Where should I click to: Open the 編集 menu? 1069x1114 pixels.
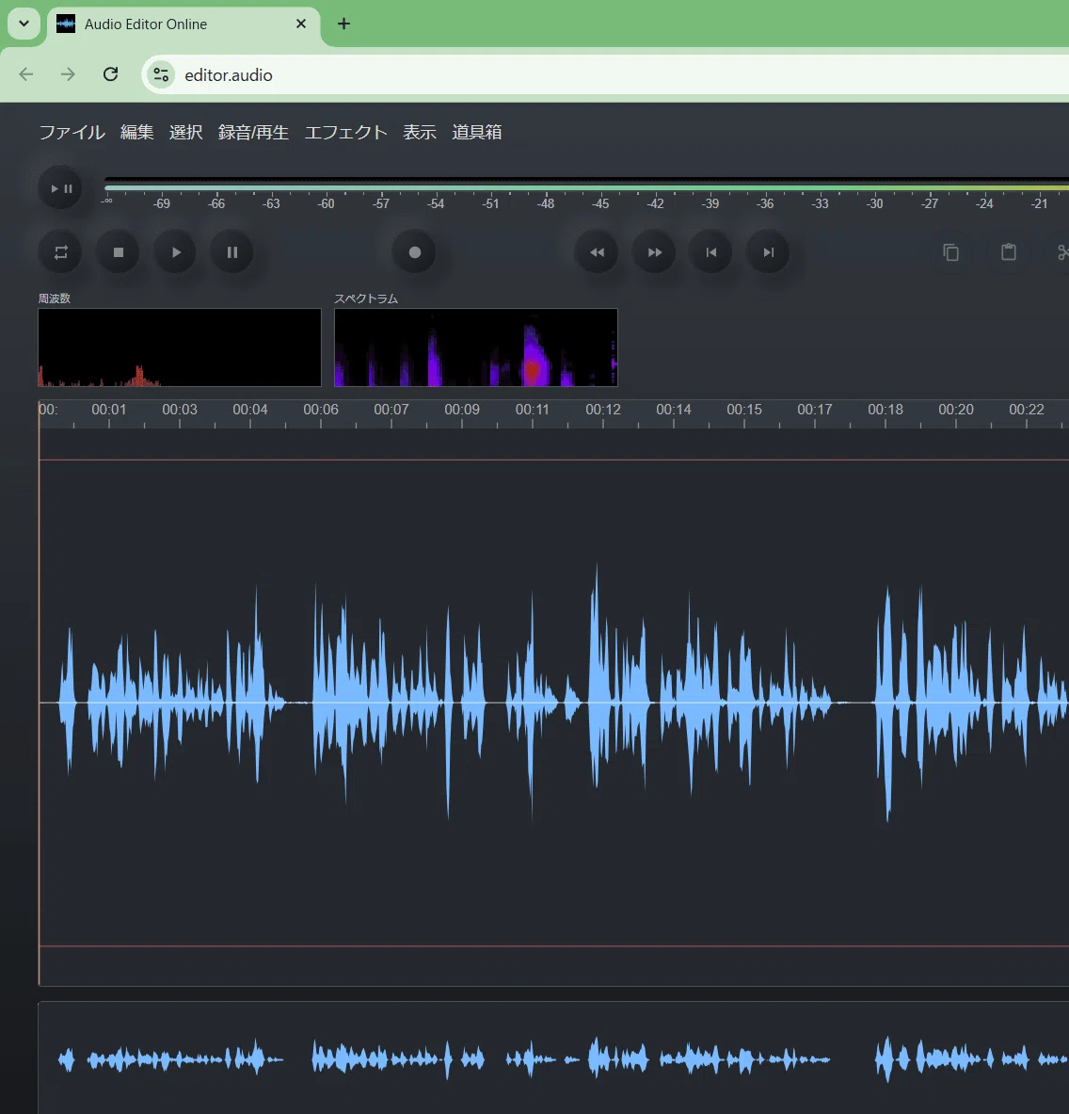point(137,132)
